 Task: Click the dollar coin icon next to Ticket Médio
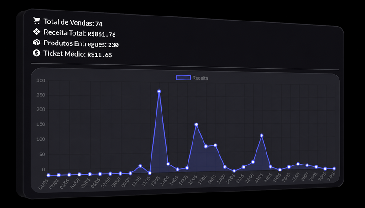tap(36, 53)
